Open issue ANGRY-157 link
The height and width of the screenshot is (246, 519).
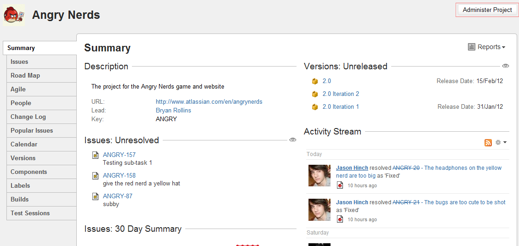click(119, 155)
